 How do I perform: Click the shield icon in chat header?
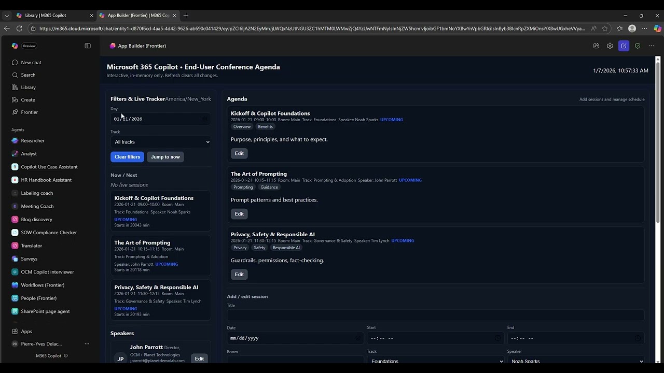(x=638, y=46)
